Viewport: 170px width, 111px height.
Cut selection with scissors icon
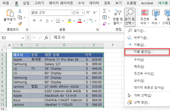pos(20,11)
